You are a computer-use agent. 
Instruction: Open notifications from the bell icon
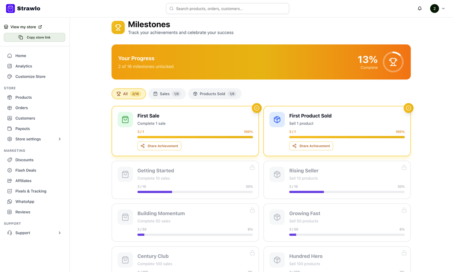[x=419, y=8]
